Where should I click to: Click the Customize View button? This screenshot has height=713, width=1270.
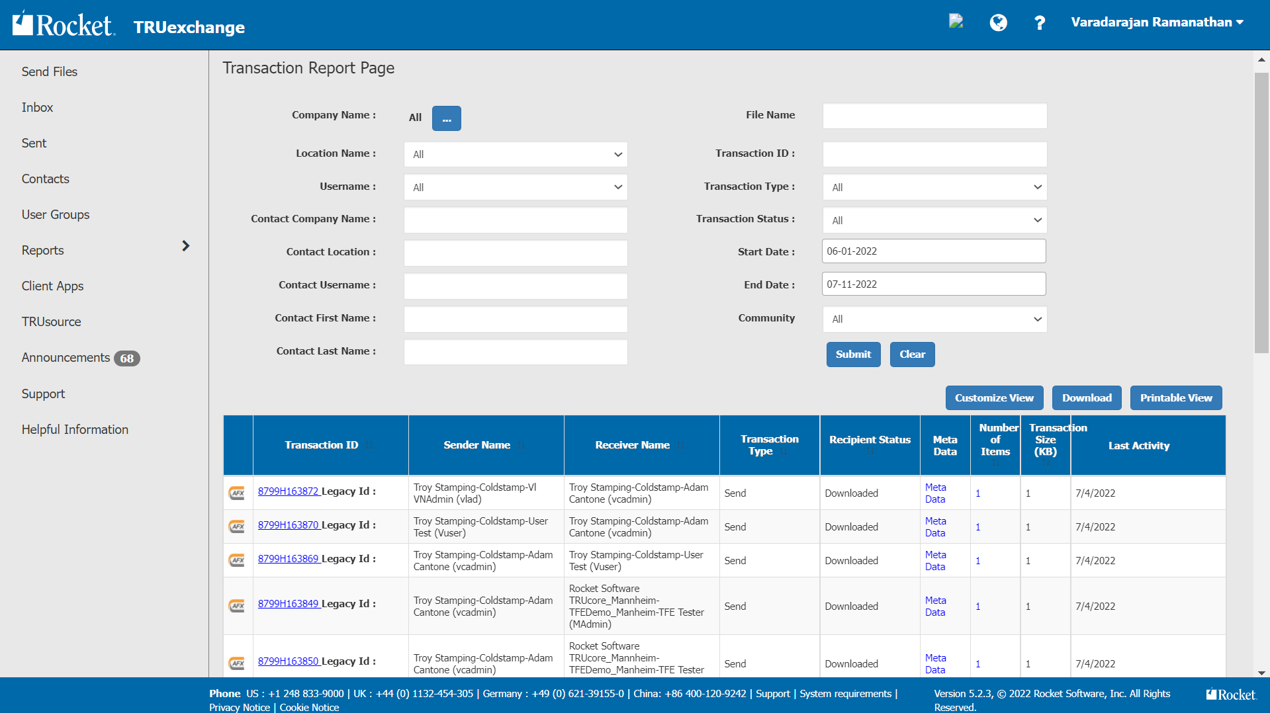[994, 398]
